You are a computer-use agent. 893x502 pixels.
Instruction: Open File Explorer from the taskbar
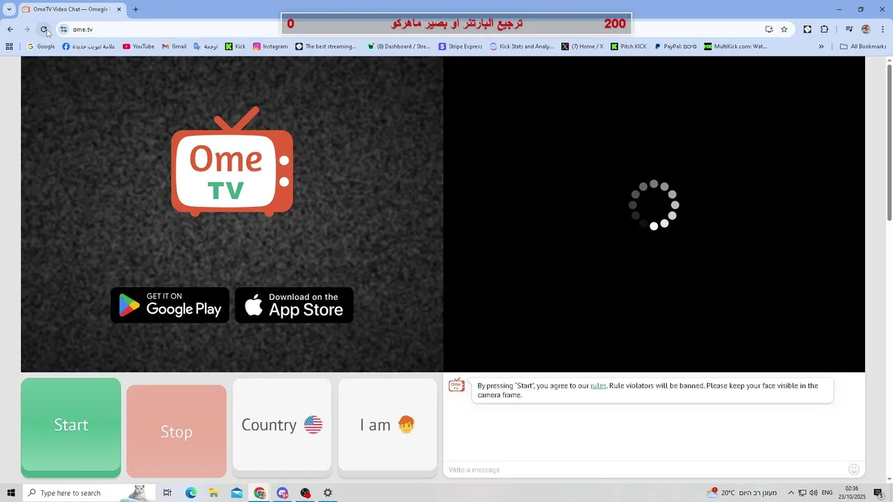[x=213, y=493]
